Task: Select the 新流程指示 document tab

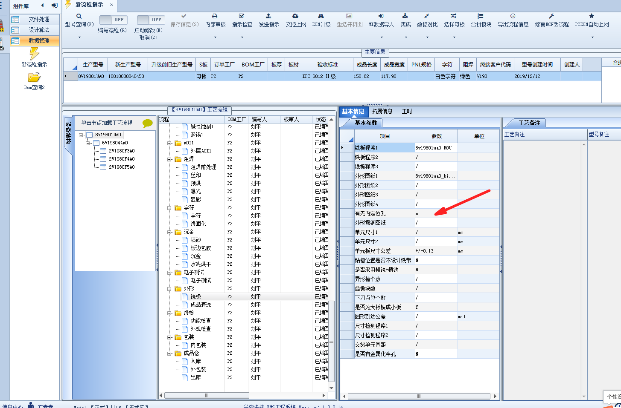Action: 89,5
